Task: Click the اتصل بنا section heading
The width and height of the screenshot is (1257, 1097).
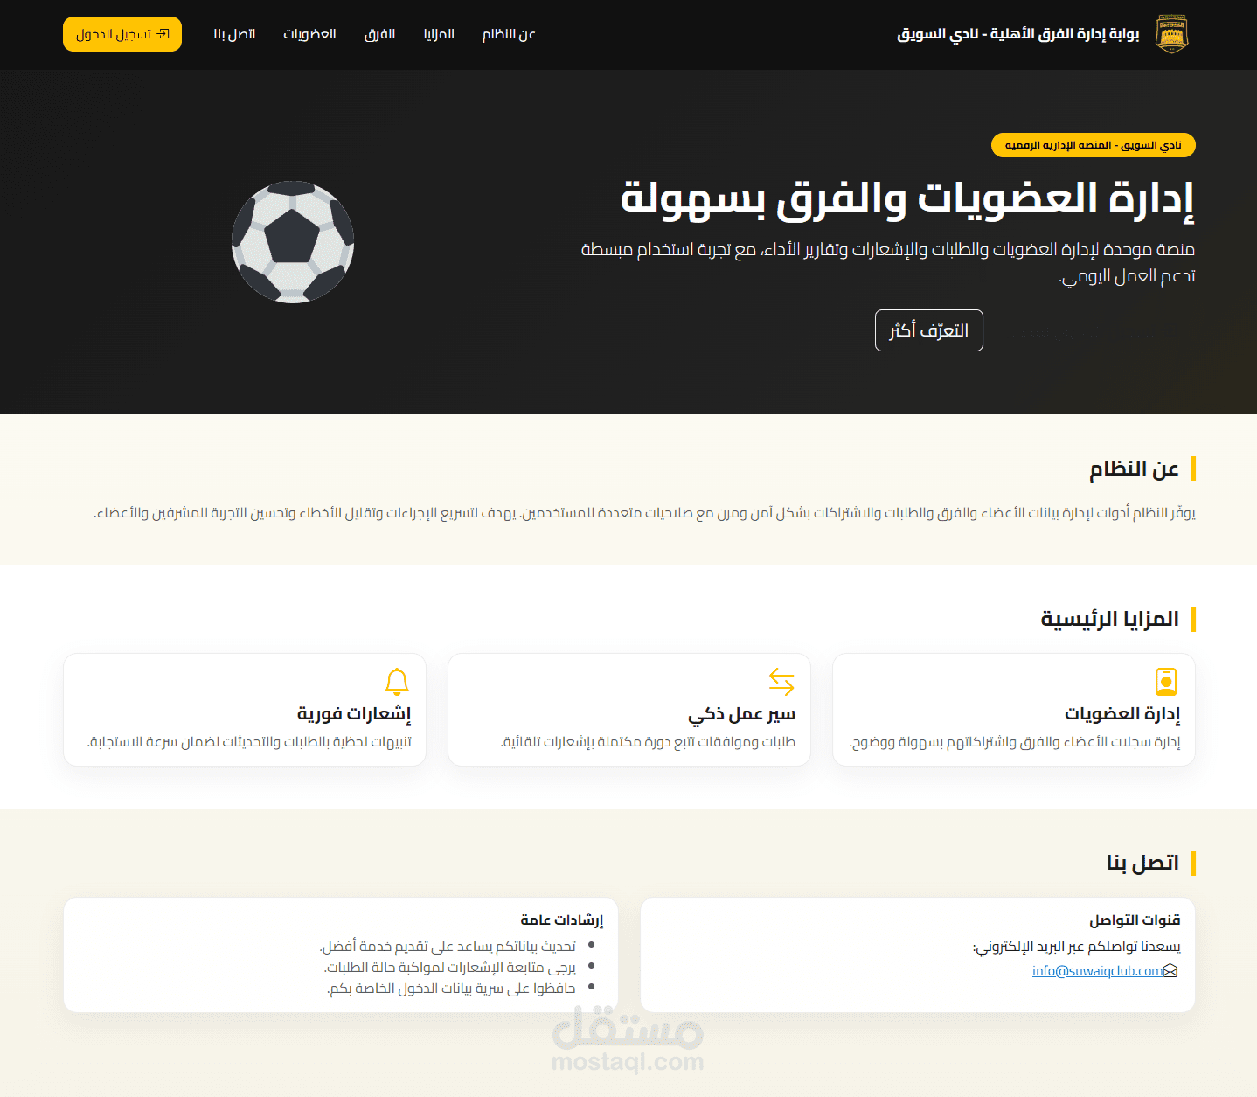Action: coord(1143,864)
